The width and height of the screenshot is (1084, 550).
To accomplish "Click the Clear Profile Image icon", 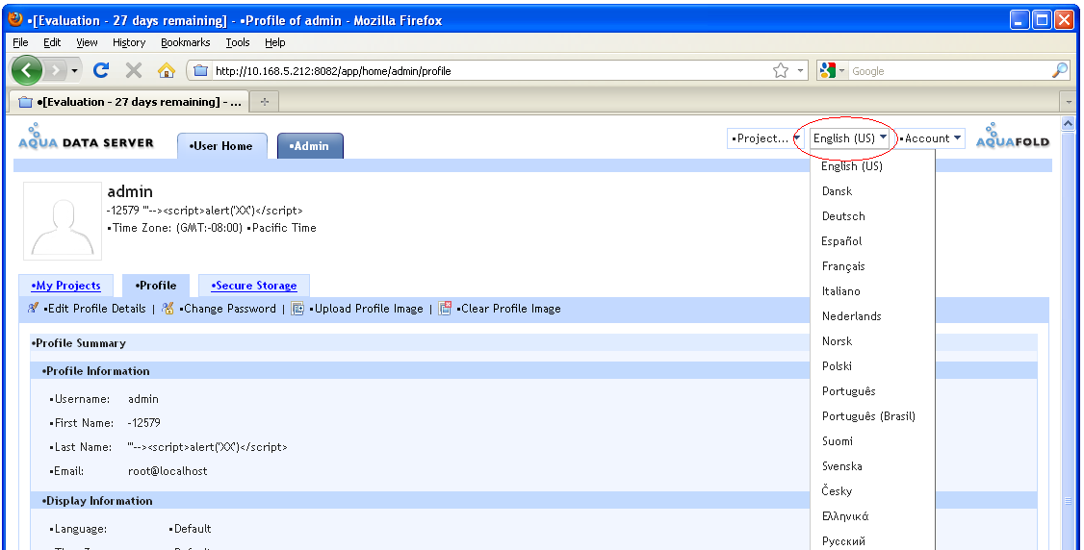I will click(x=446, y=309).
